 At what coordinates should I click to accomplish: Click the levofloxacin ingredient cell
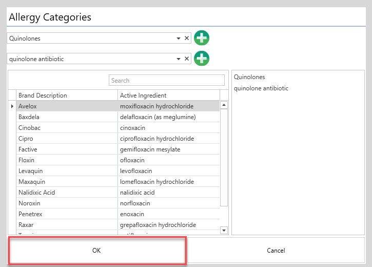pos(169,171)
